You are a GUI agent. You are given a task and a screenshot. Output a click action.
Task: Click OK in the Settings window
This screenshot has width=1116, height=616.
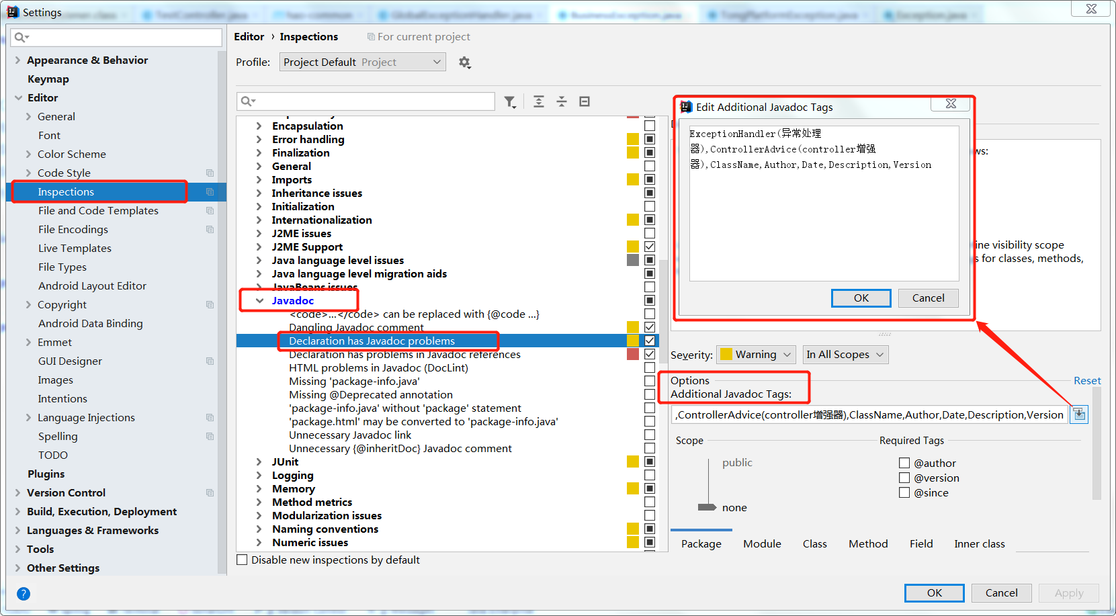tap(934, 592)
